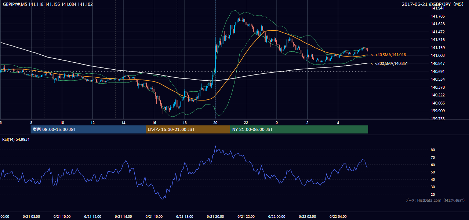Click the RSI scale value 30

433,187
